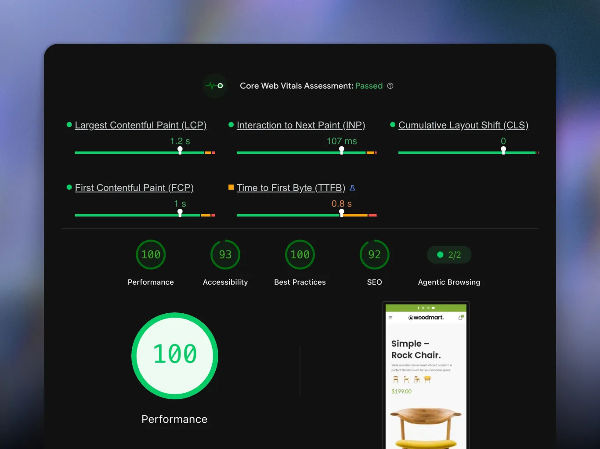Click the cart icon in the woodmart screenshot
Image resolution: width=600 pixels, height=449 pixels.
click(x=461, y=317)
